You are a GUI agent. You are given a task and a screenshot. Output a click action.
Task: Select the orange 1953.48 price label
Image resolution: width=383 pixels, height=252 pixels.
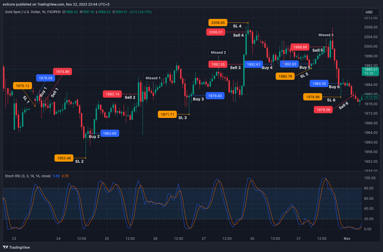coord(64,158)
